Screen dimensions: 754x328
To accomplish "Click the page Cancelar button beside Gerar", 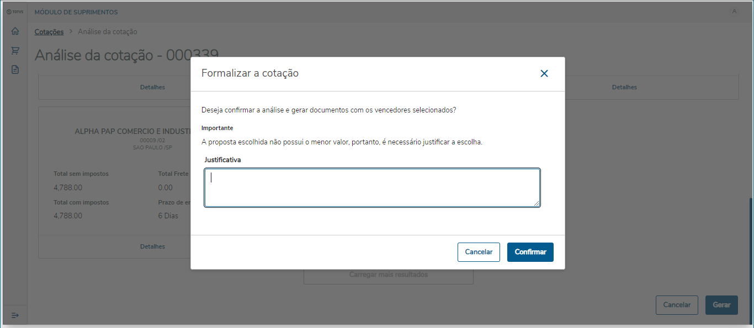I will coord(677,305).
